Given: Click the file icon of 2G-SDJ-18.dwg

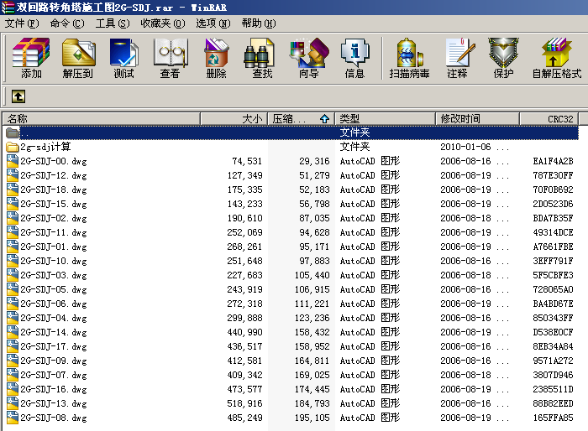Looking at the screenshot, I should click(13, 190).
